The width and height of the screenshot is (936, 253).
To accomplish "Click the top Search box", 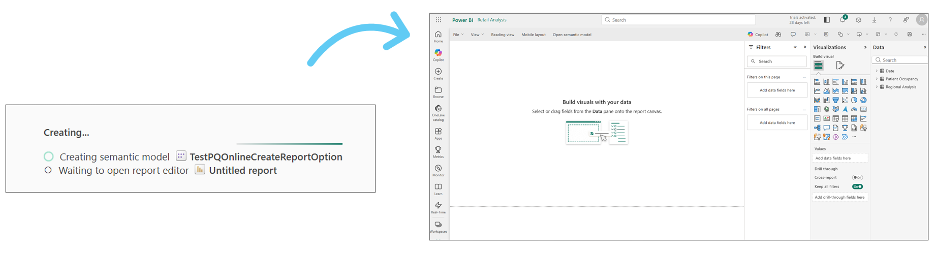I will tap(678, 20).
